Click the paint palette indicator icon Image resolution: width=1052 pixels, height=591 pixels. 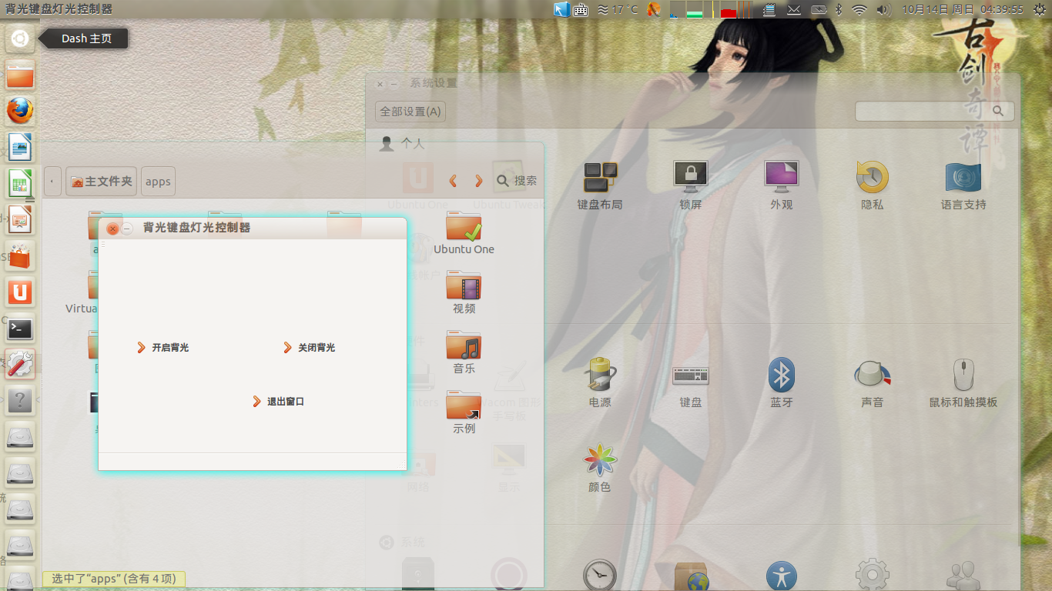click(x=654, y=9)
